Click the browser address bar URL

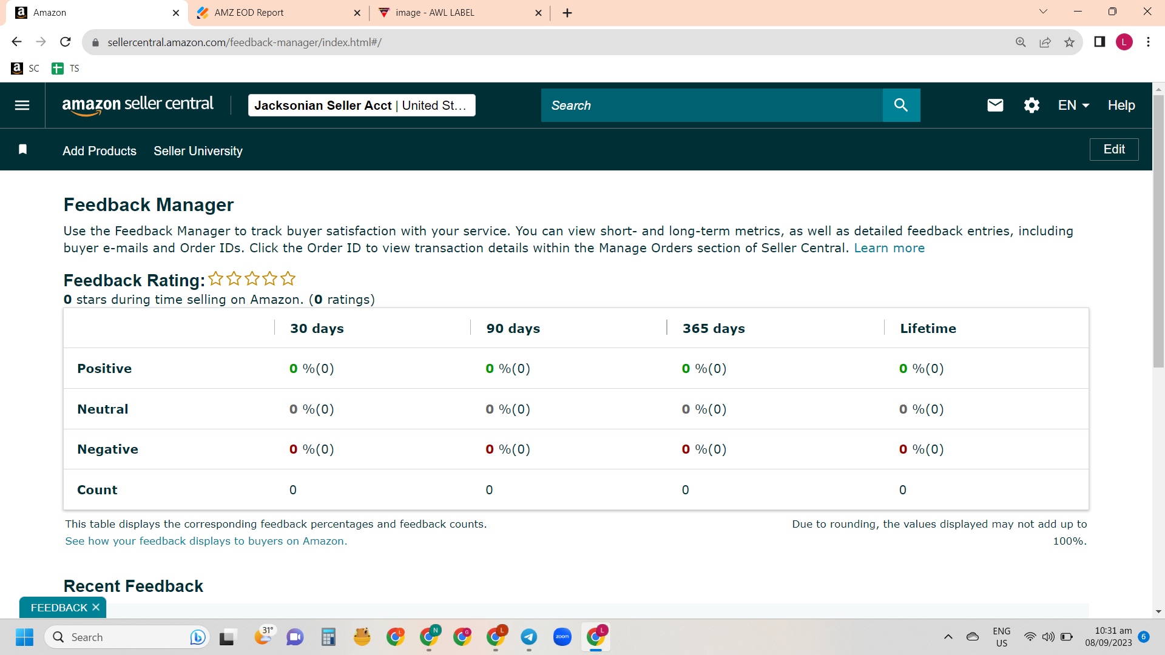coord(245,42)
